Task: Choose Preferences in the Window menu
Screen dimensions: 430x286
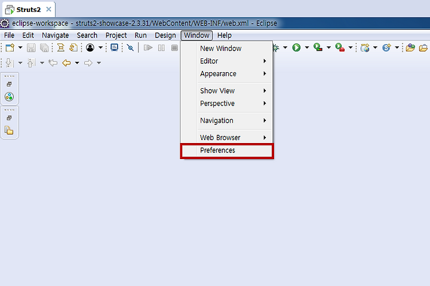Action: point(227,151)
